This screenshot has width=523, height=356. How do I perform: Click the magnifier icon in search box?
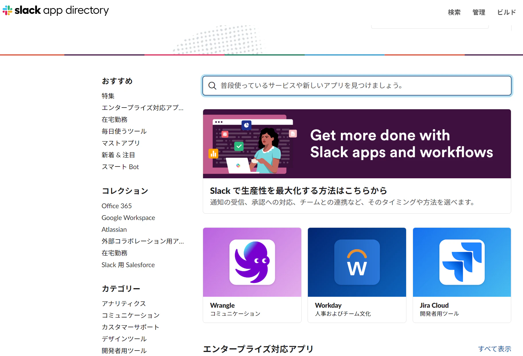(212, 86)
